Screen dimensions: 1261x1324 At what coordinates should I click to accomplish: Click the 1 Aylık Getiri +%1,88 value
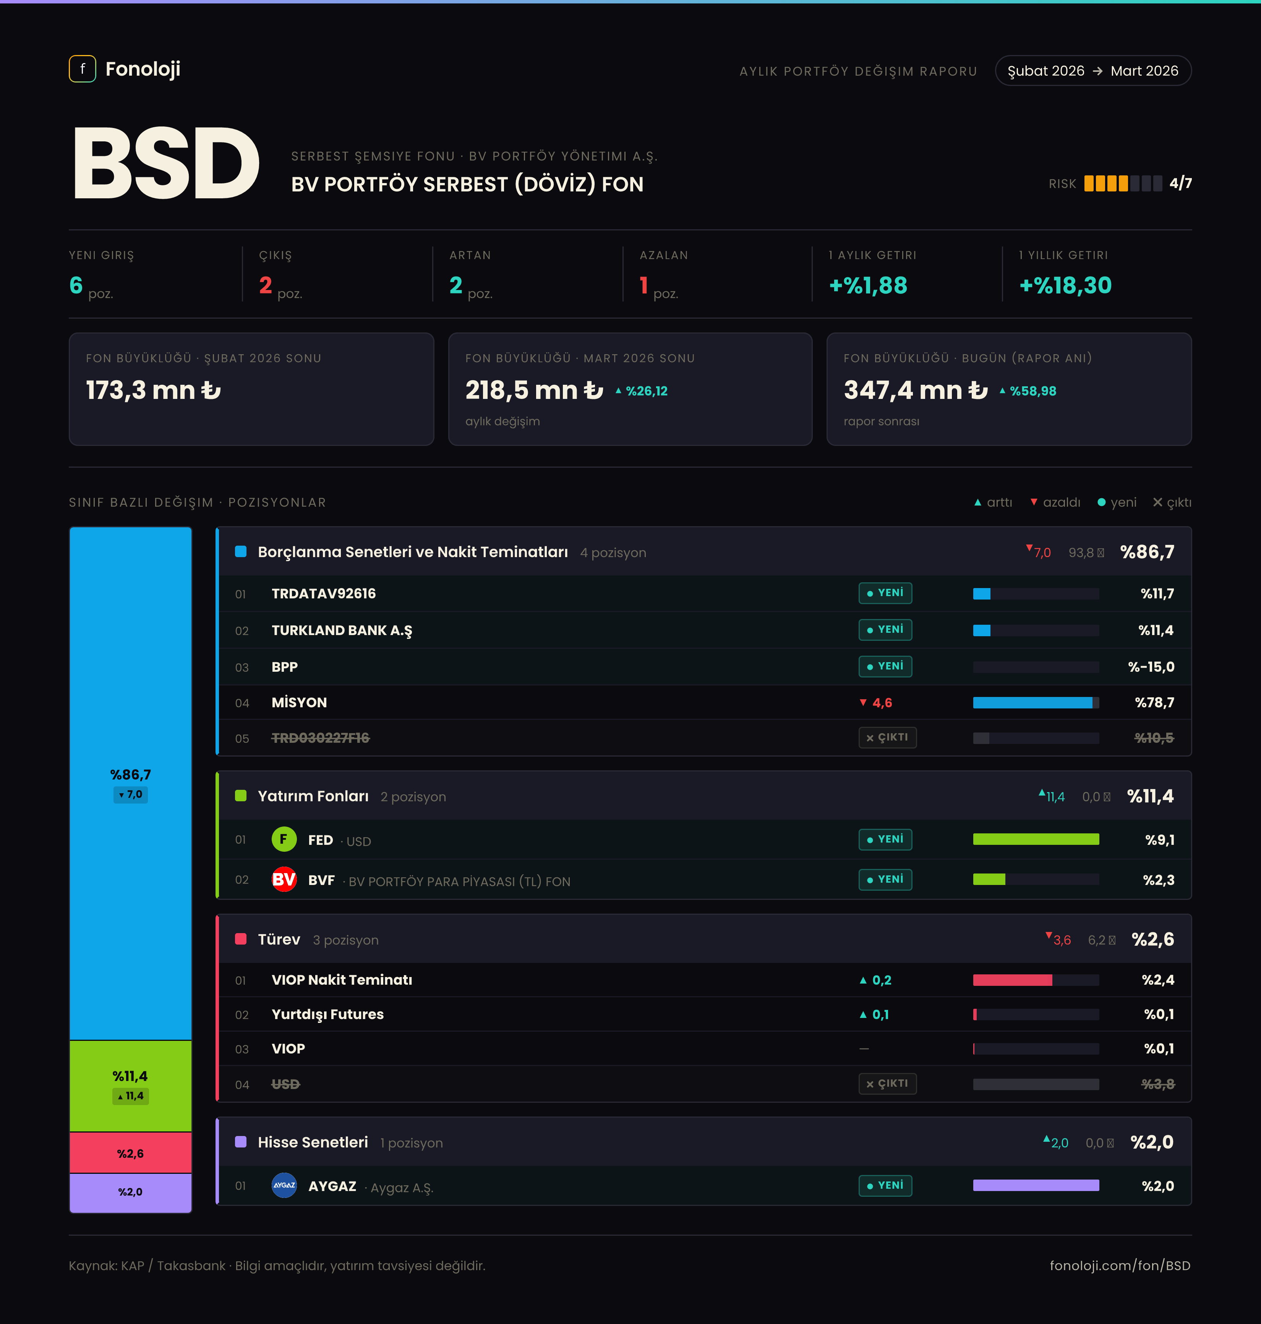[868, 285]
